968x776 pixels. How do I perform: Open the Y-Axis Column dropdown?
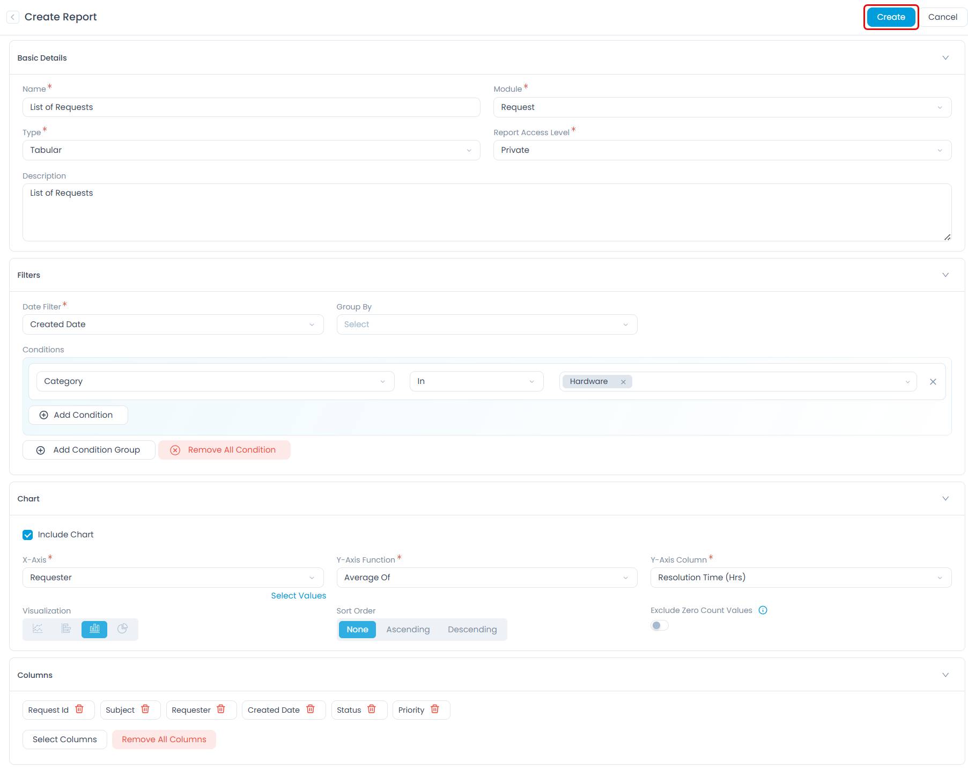pos(801,578)
